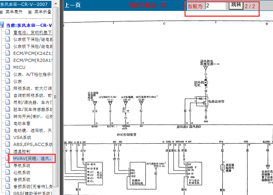Open ABS,EPS,ACC系统 tree entry
This screenshot has height=195, width=273.
coord(33,144)
